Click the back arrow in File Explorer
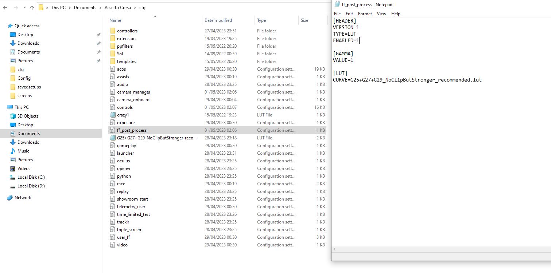This screenshot has height=273, width=551. (6, 7)
